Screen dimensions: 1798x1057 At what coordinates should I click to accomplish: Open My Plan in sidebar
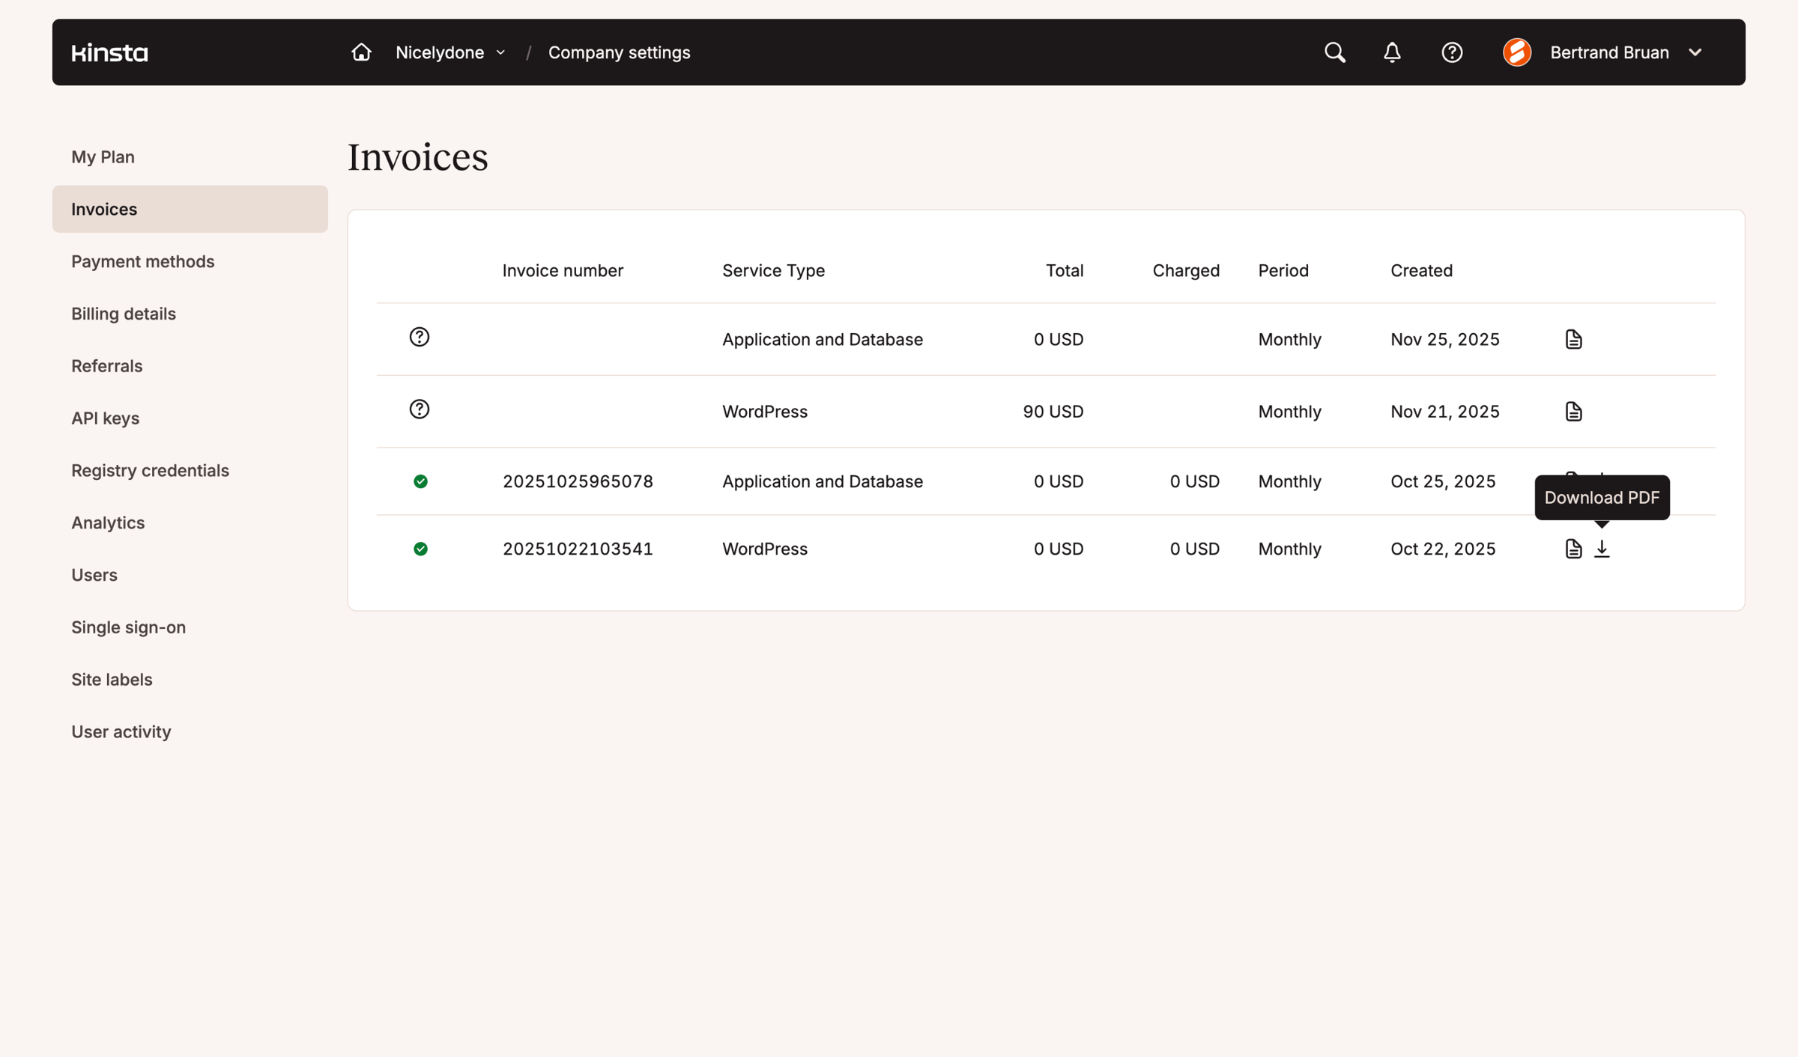tap(190, 156)
